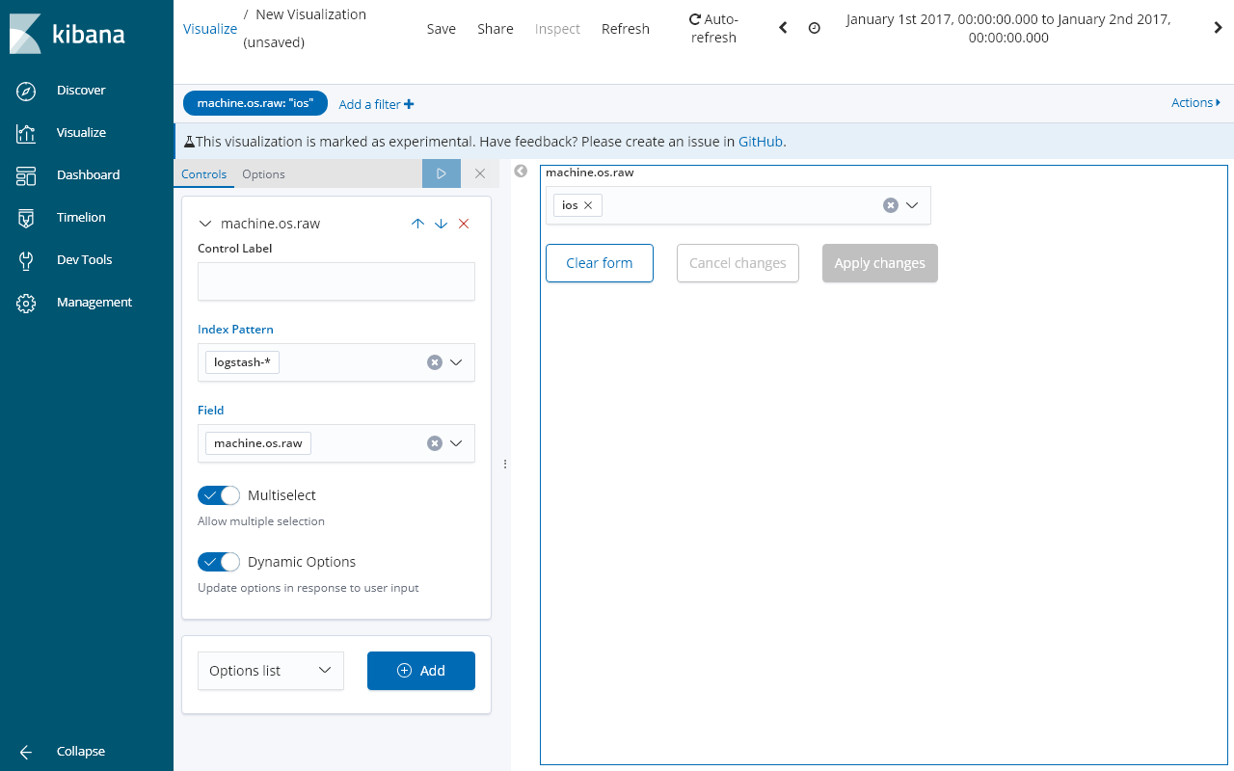1234x771 pixels.
Task: Follow the GitHub link
Action: point(761,142)
